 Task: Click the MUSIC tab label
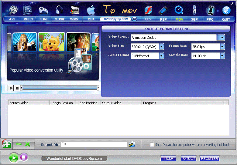(60, 19)
